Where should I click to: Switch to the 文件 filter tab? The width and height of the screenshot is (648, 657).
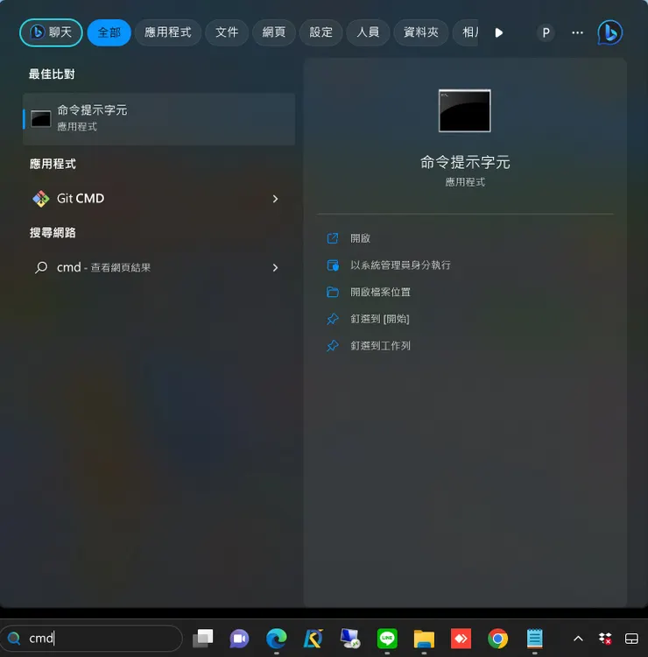[227, 32]
